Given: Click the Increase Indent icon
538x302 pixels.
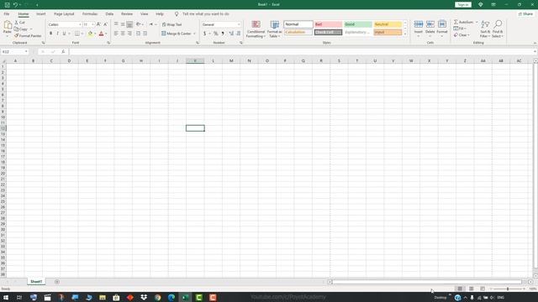Looking at the screenshot, I should 145,34.
